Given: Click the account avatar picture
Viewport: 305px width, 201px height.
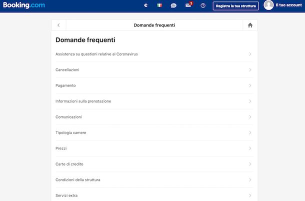Looking at the screenshot, I should click(x=268, y=5).
